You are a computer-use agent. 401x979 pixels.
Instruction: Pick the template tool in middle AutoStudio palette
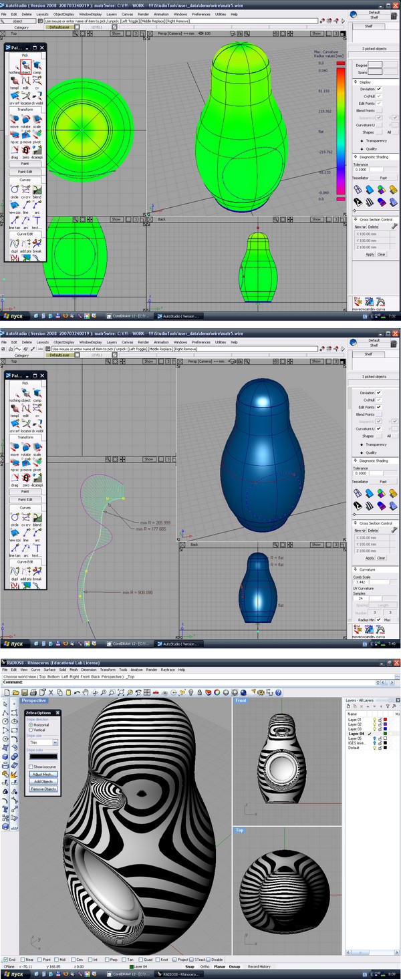click(14, 410)
